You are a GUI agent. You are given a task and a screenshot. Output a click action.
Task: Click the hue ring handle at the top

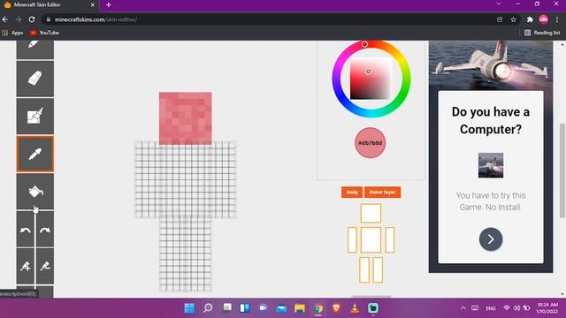(364, 44)
